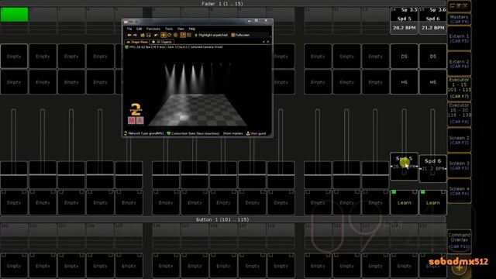The image size is (496, 279).
Task: Click the forward arrow in 3D window toolbar
Action: coord(135,35)
